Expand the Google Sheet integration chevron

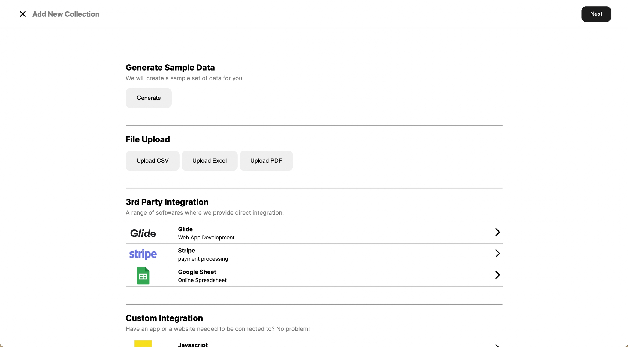(x=497, y=275)
